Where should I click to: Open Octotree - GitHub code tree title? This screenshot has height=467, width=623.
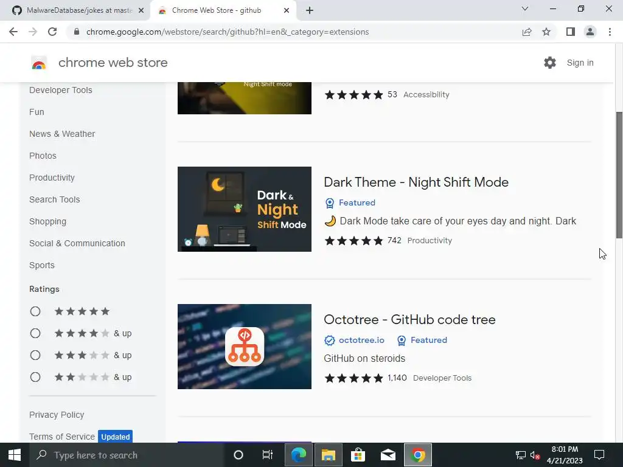pos(409,320)
